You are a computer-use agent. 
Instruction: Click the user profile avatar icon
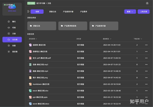point(147,3)
